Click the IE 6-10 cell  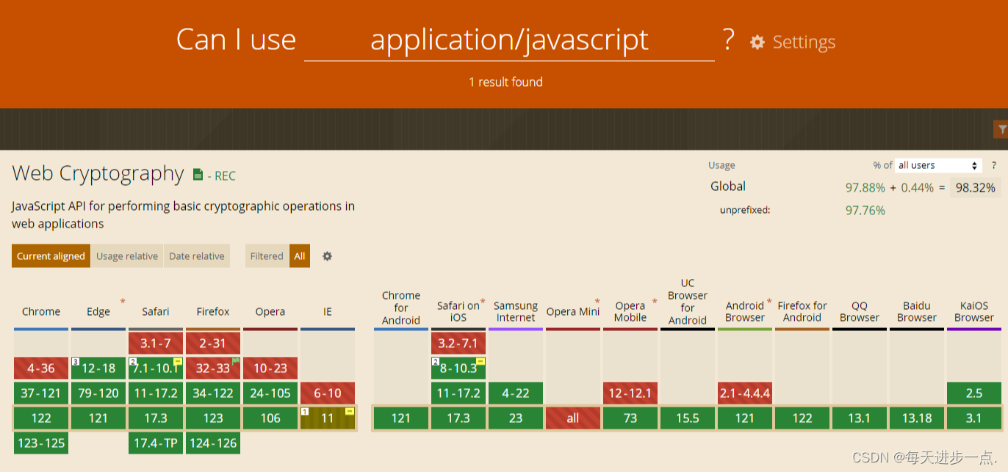[x=328, y=393]
